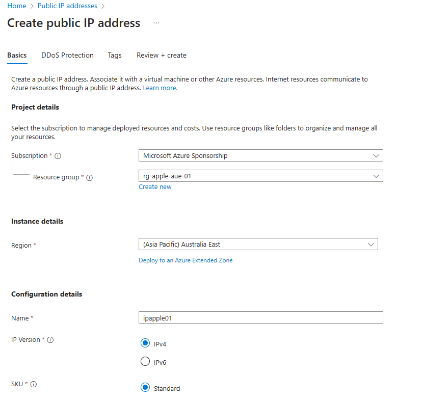Open the Subscription dropdown
423x402 pixels.
[x=260, y=155]
